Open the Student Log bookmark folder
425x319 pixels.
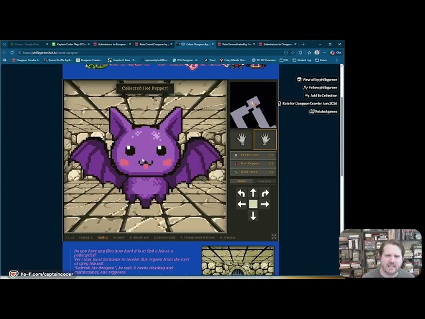302,60
